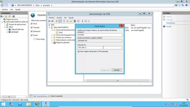The image size is (190, 107).
Task: Expand Default Web Site in IIS tree
Action: click(7, 29)
